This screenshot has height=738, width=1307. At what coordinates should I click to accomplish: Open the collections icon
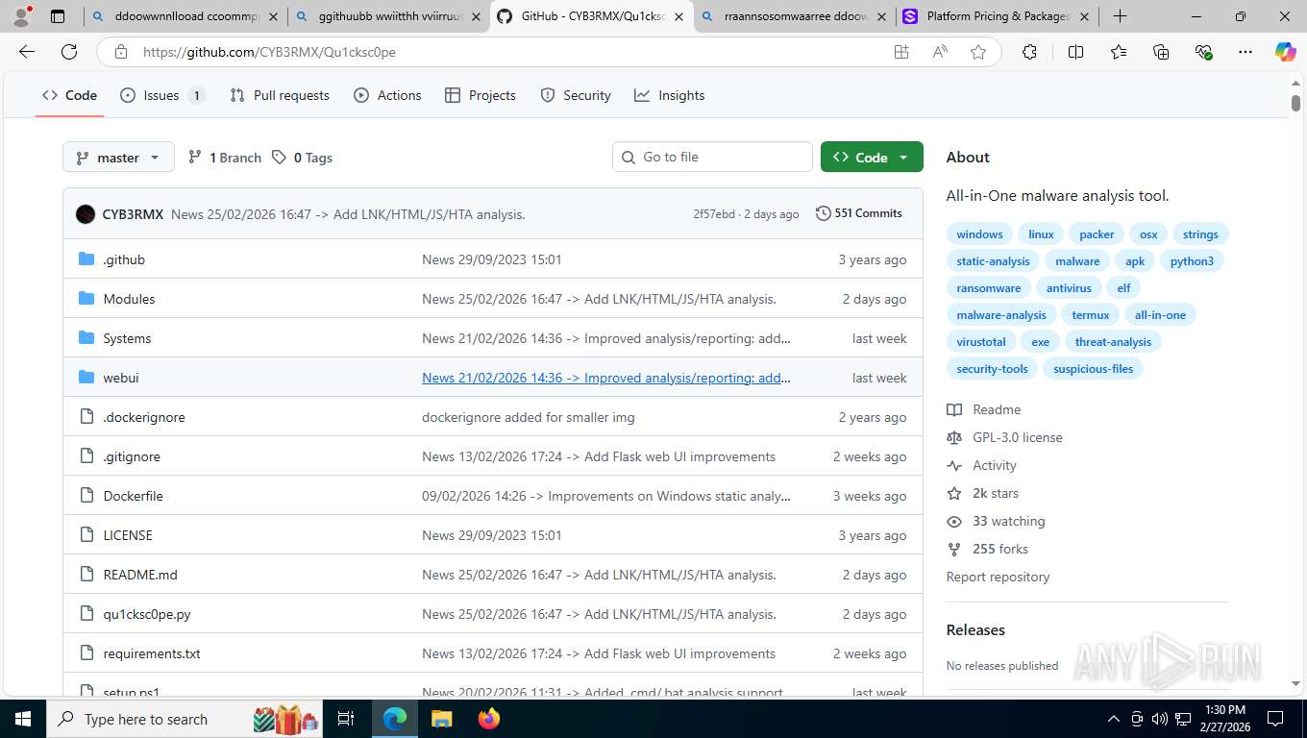(x=1161, y=52)
